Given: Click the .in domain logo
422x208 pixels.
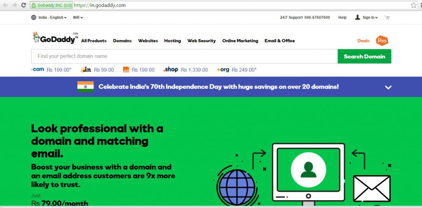Looking at the screenshot, I should click(x=86, y=70).
